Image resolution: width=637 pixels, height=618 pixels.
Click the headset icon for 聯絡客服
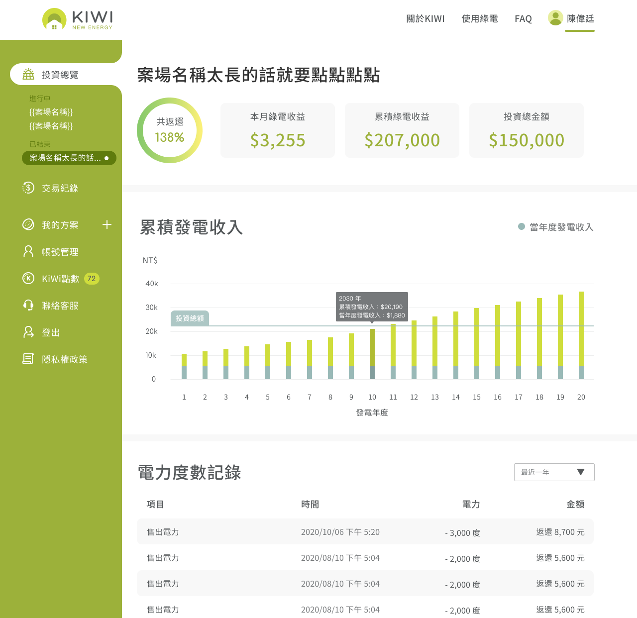tap(28, 305)
